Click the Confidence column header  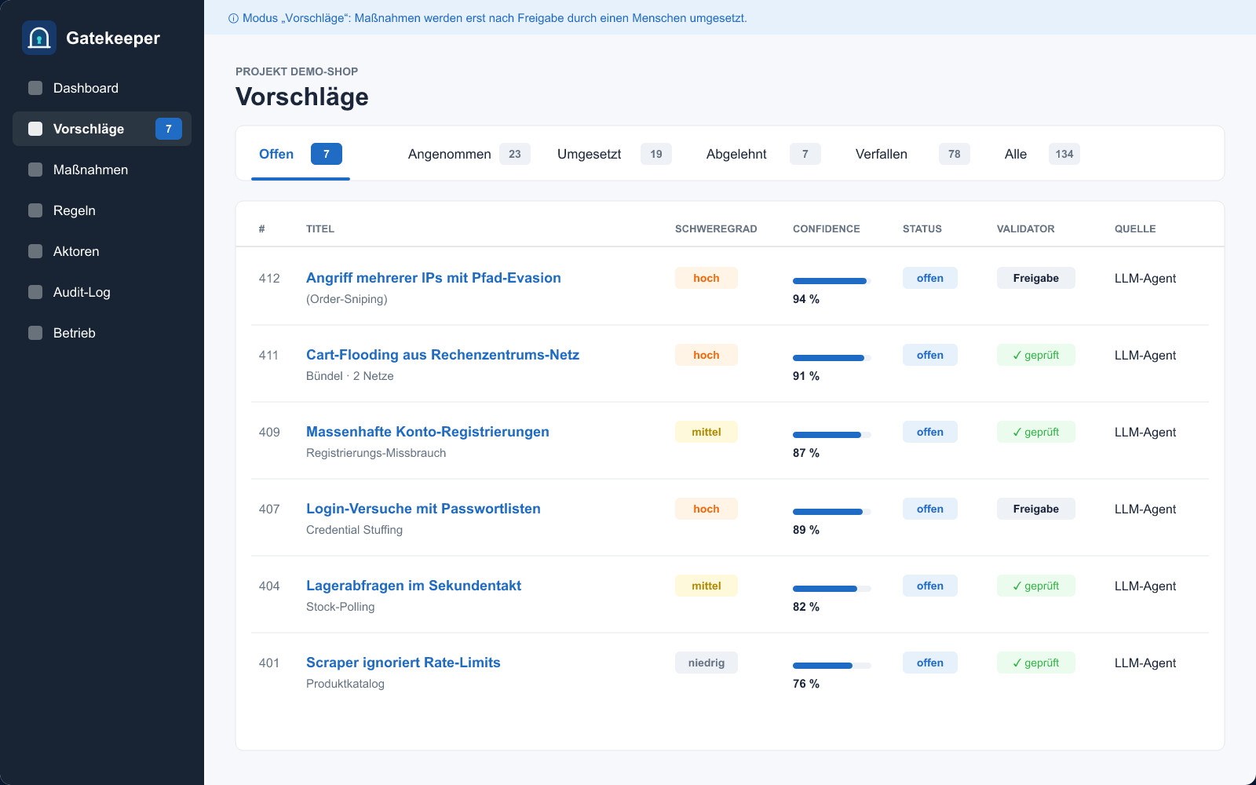coord(827,229)
